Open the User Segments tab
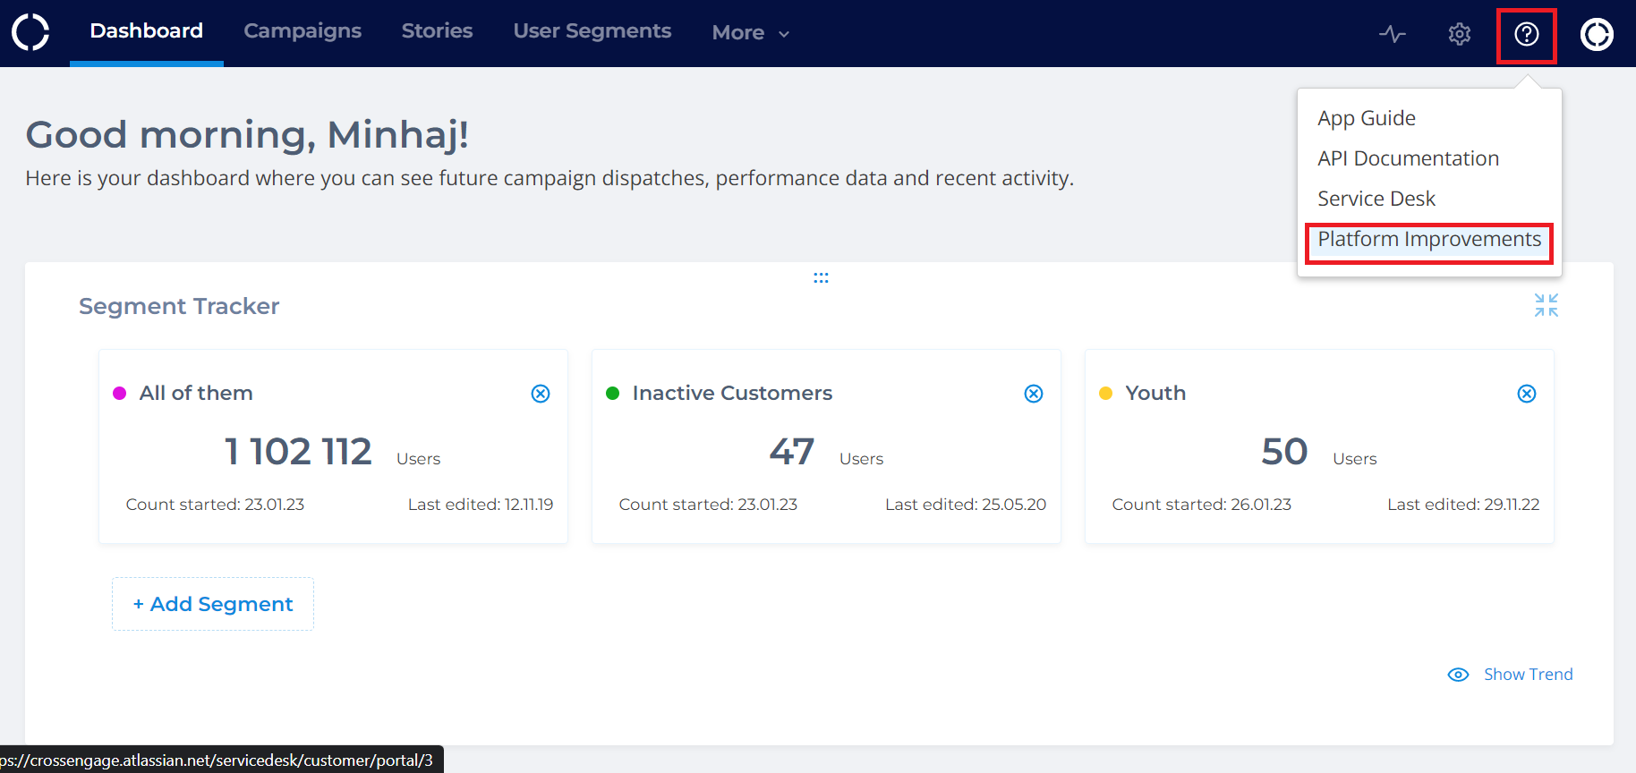This screenshot has width=1636, height=773. coord(592,30)
